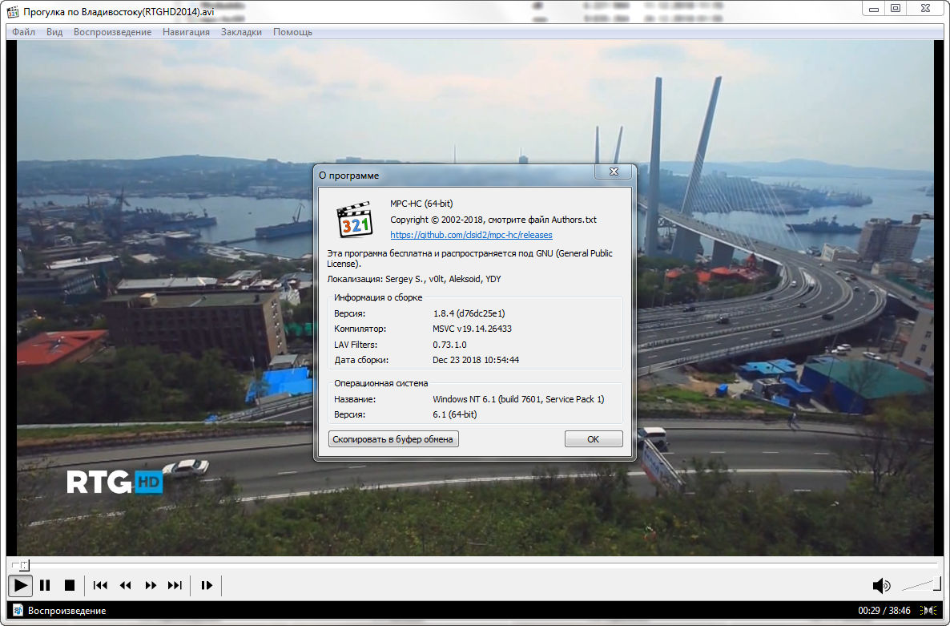950x626 pixels.
Task: Skip to the next file
Action: point(175,586)
